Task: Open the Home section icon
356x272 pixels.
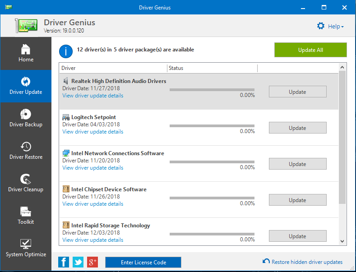Action: [26, 49]
